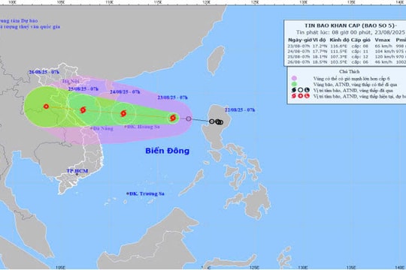The width and height of the screenshot is (406, 270).
Task: Click the storm symbol at the 23/08/25 forecast position
Action: tap(173, 118)
